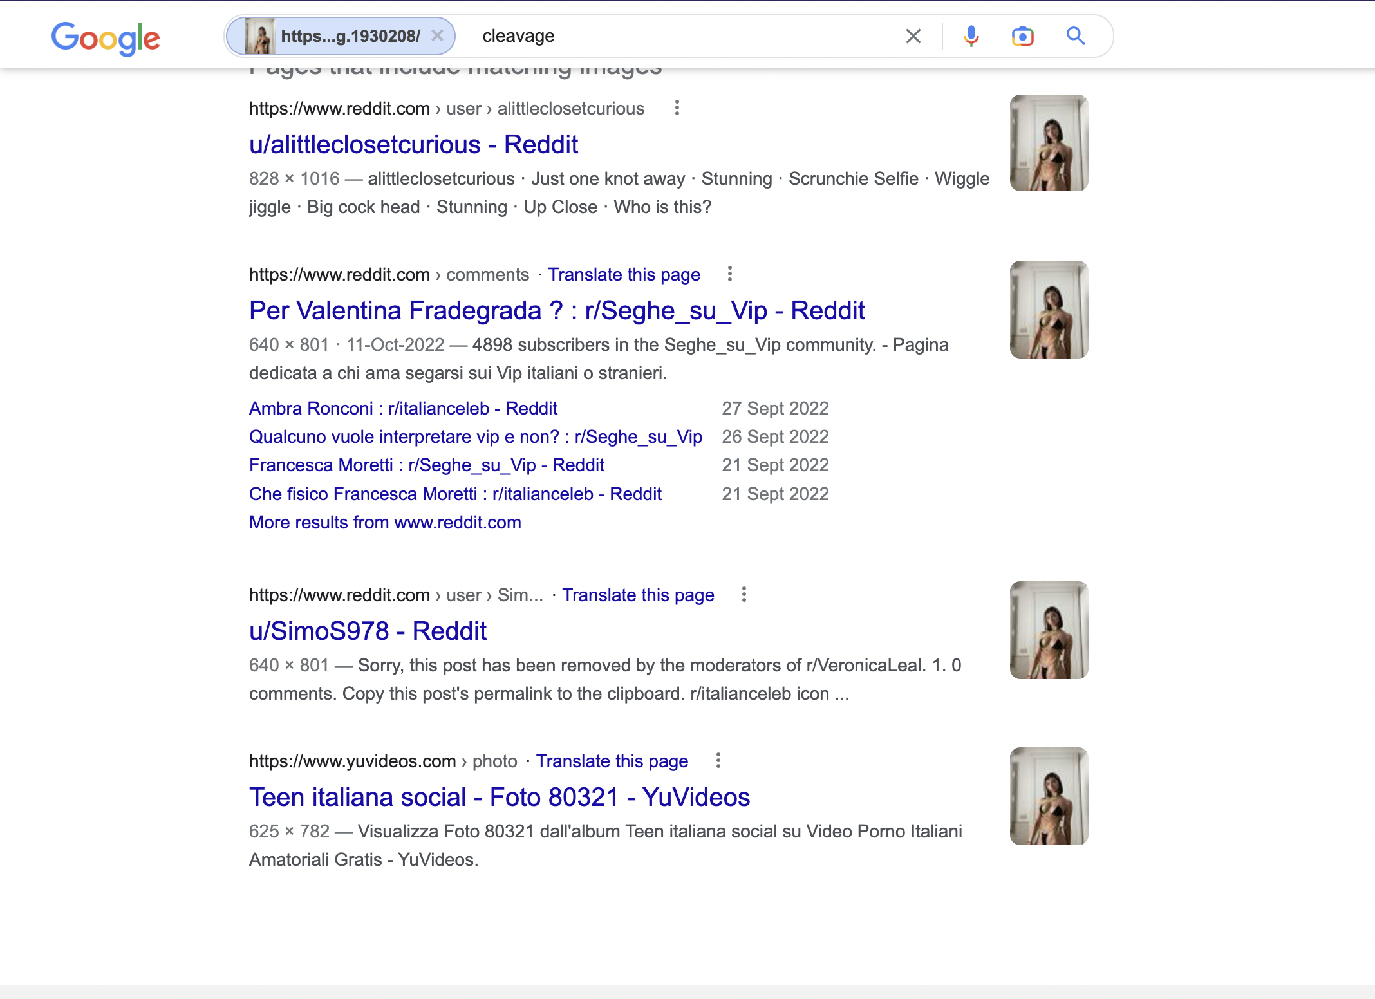1375x999 pixels.
Task: Open 'Francesca Moretti : r/Segue_su_Vip' sublink
Action: pyautogui.click(x=427, y=465)
